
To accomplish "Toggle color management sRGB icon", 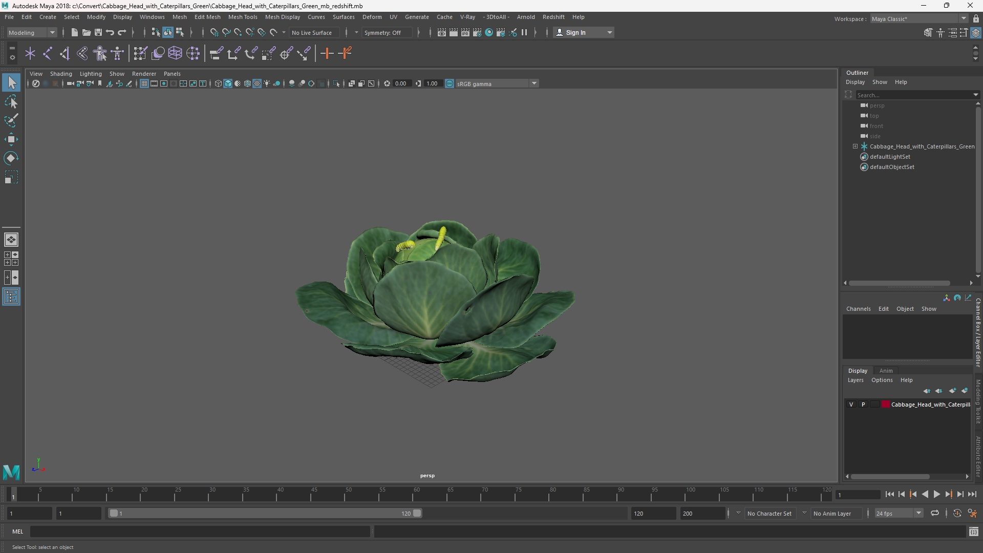I will pos(450,83).
